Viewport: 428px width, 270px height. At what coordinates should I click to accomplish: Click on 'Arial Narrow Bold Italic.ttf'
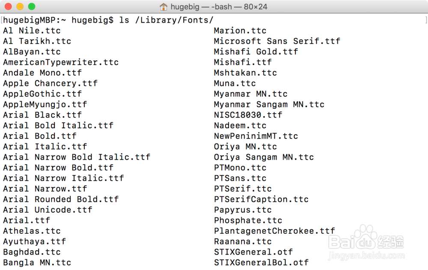pos(77,157)
